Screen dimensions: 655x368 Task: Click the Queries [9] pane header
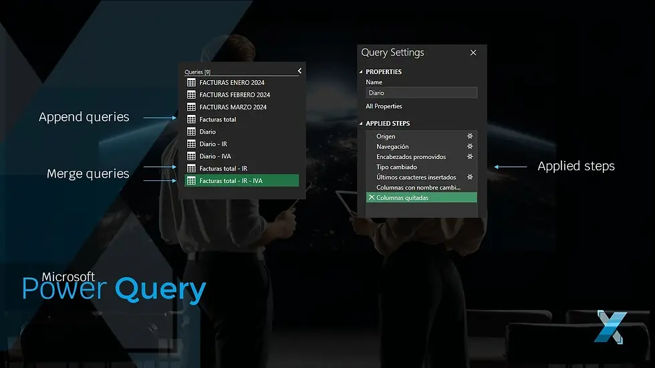point(198,71)
